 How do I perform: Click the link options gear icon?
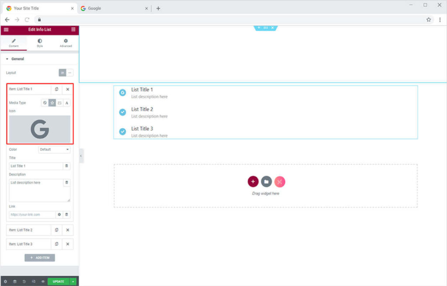coord(59,214)
